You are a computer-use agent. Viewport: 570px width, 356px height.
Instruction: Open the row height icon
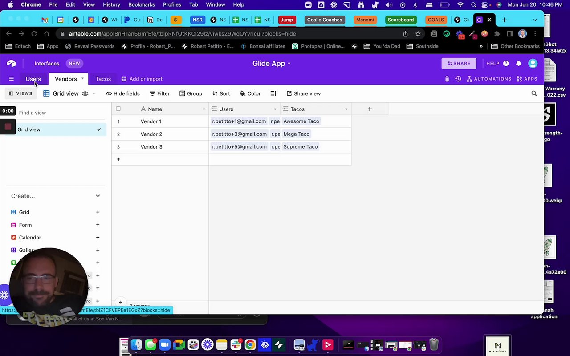[x=273, y=93]
